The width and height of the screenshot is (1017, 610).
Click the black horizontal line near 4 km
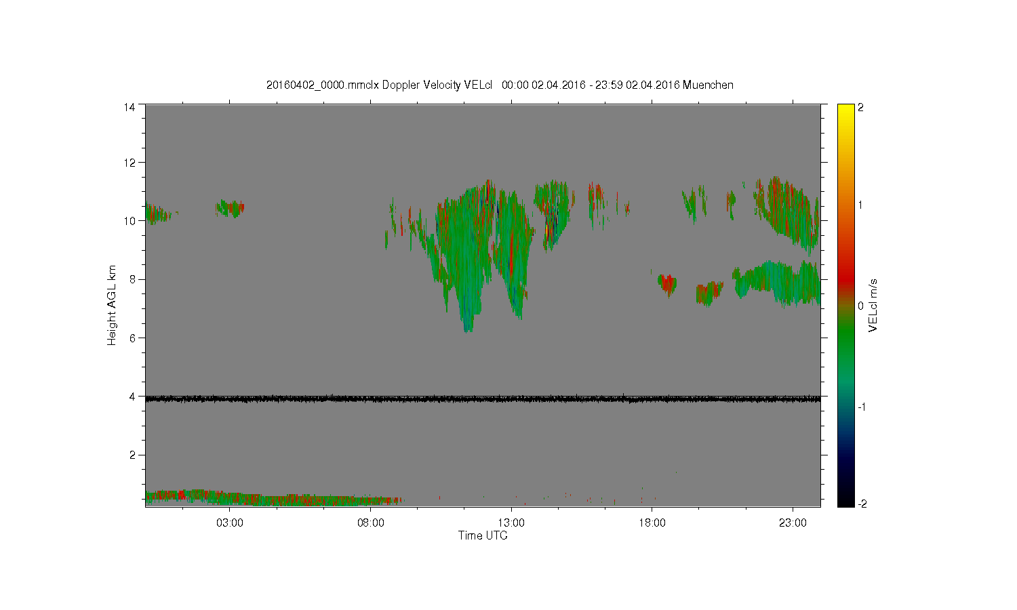pos(483,399)
